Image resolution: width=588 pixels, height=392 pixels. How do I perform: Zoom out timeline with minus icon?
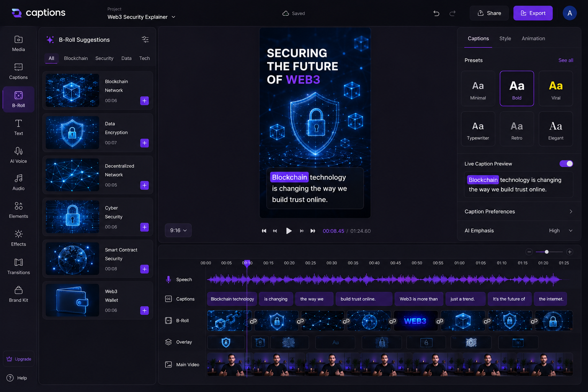coord(529,252)
